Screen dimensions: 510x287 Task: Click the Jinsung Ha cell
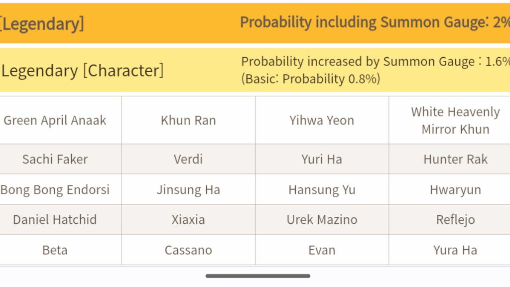[188, 189]
